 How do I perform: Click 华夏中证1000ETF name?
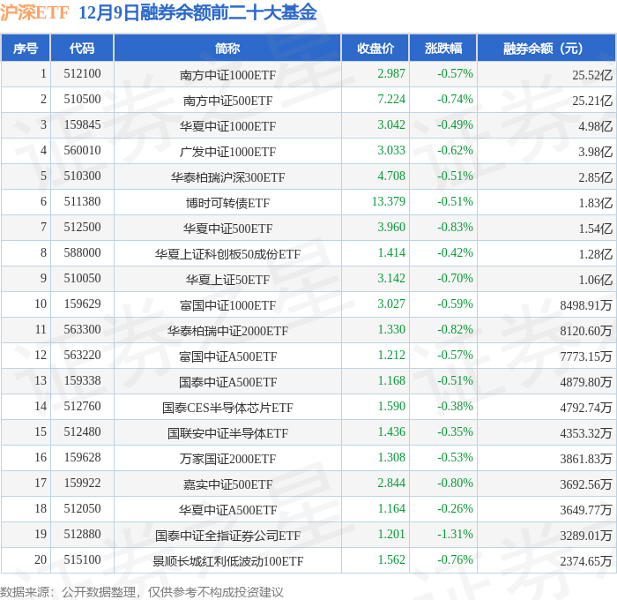pos(227,126)
